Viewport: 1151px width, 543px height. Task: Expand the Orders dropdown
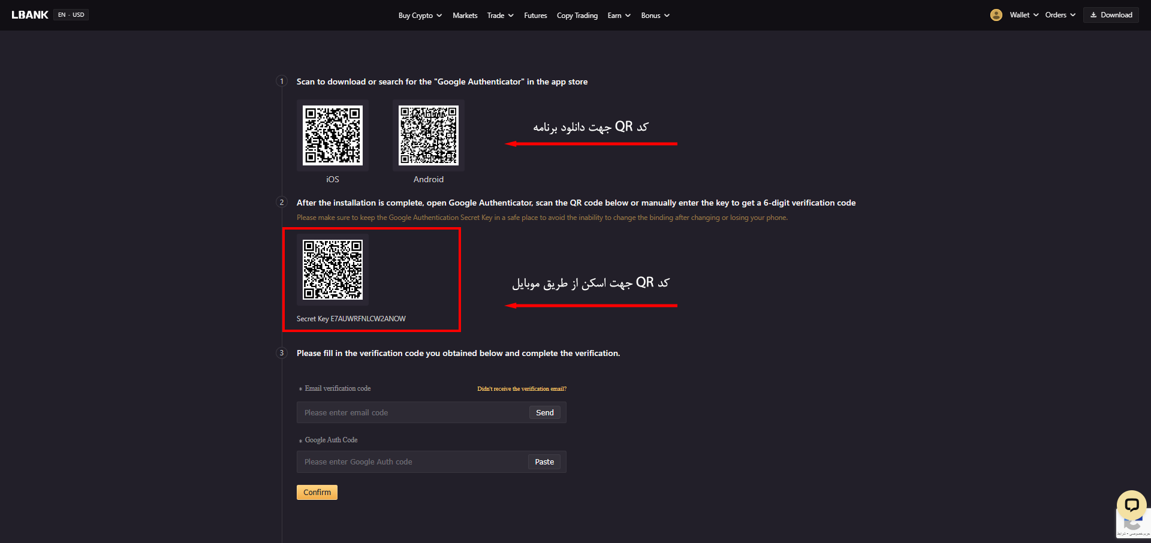click(1060, 15)
